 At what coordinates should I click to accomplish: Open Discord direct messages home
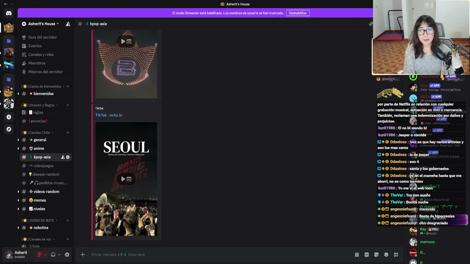(x=9, y=13)
